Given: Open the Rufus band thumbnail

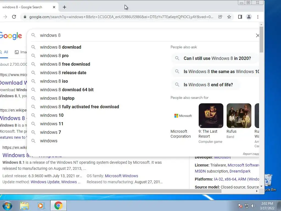Looking at the screenshot, I should click(x=239, y=116).
